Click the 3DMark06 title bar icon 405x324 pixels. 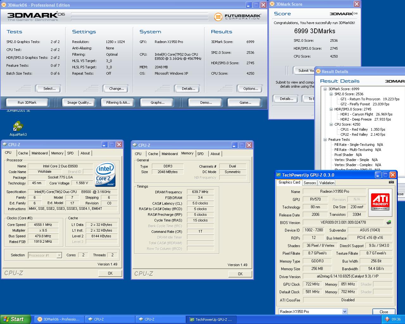4,5
